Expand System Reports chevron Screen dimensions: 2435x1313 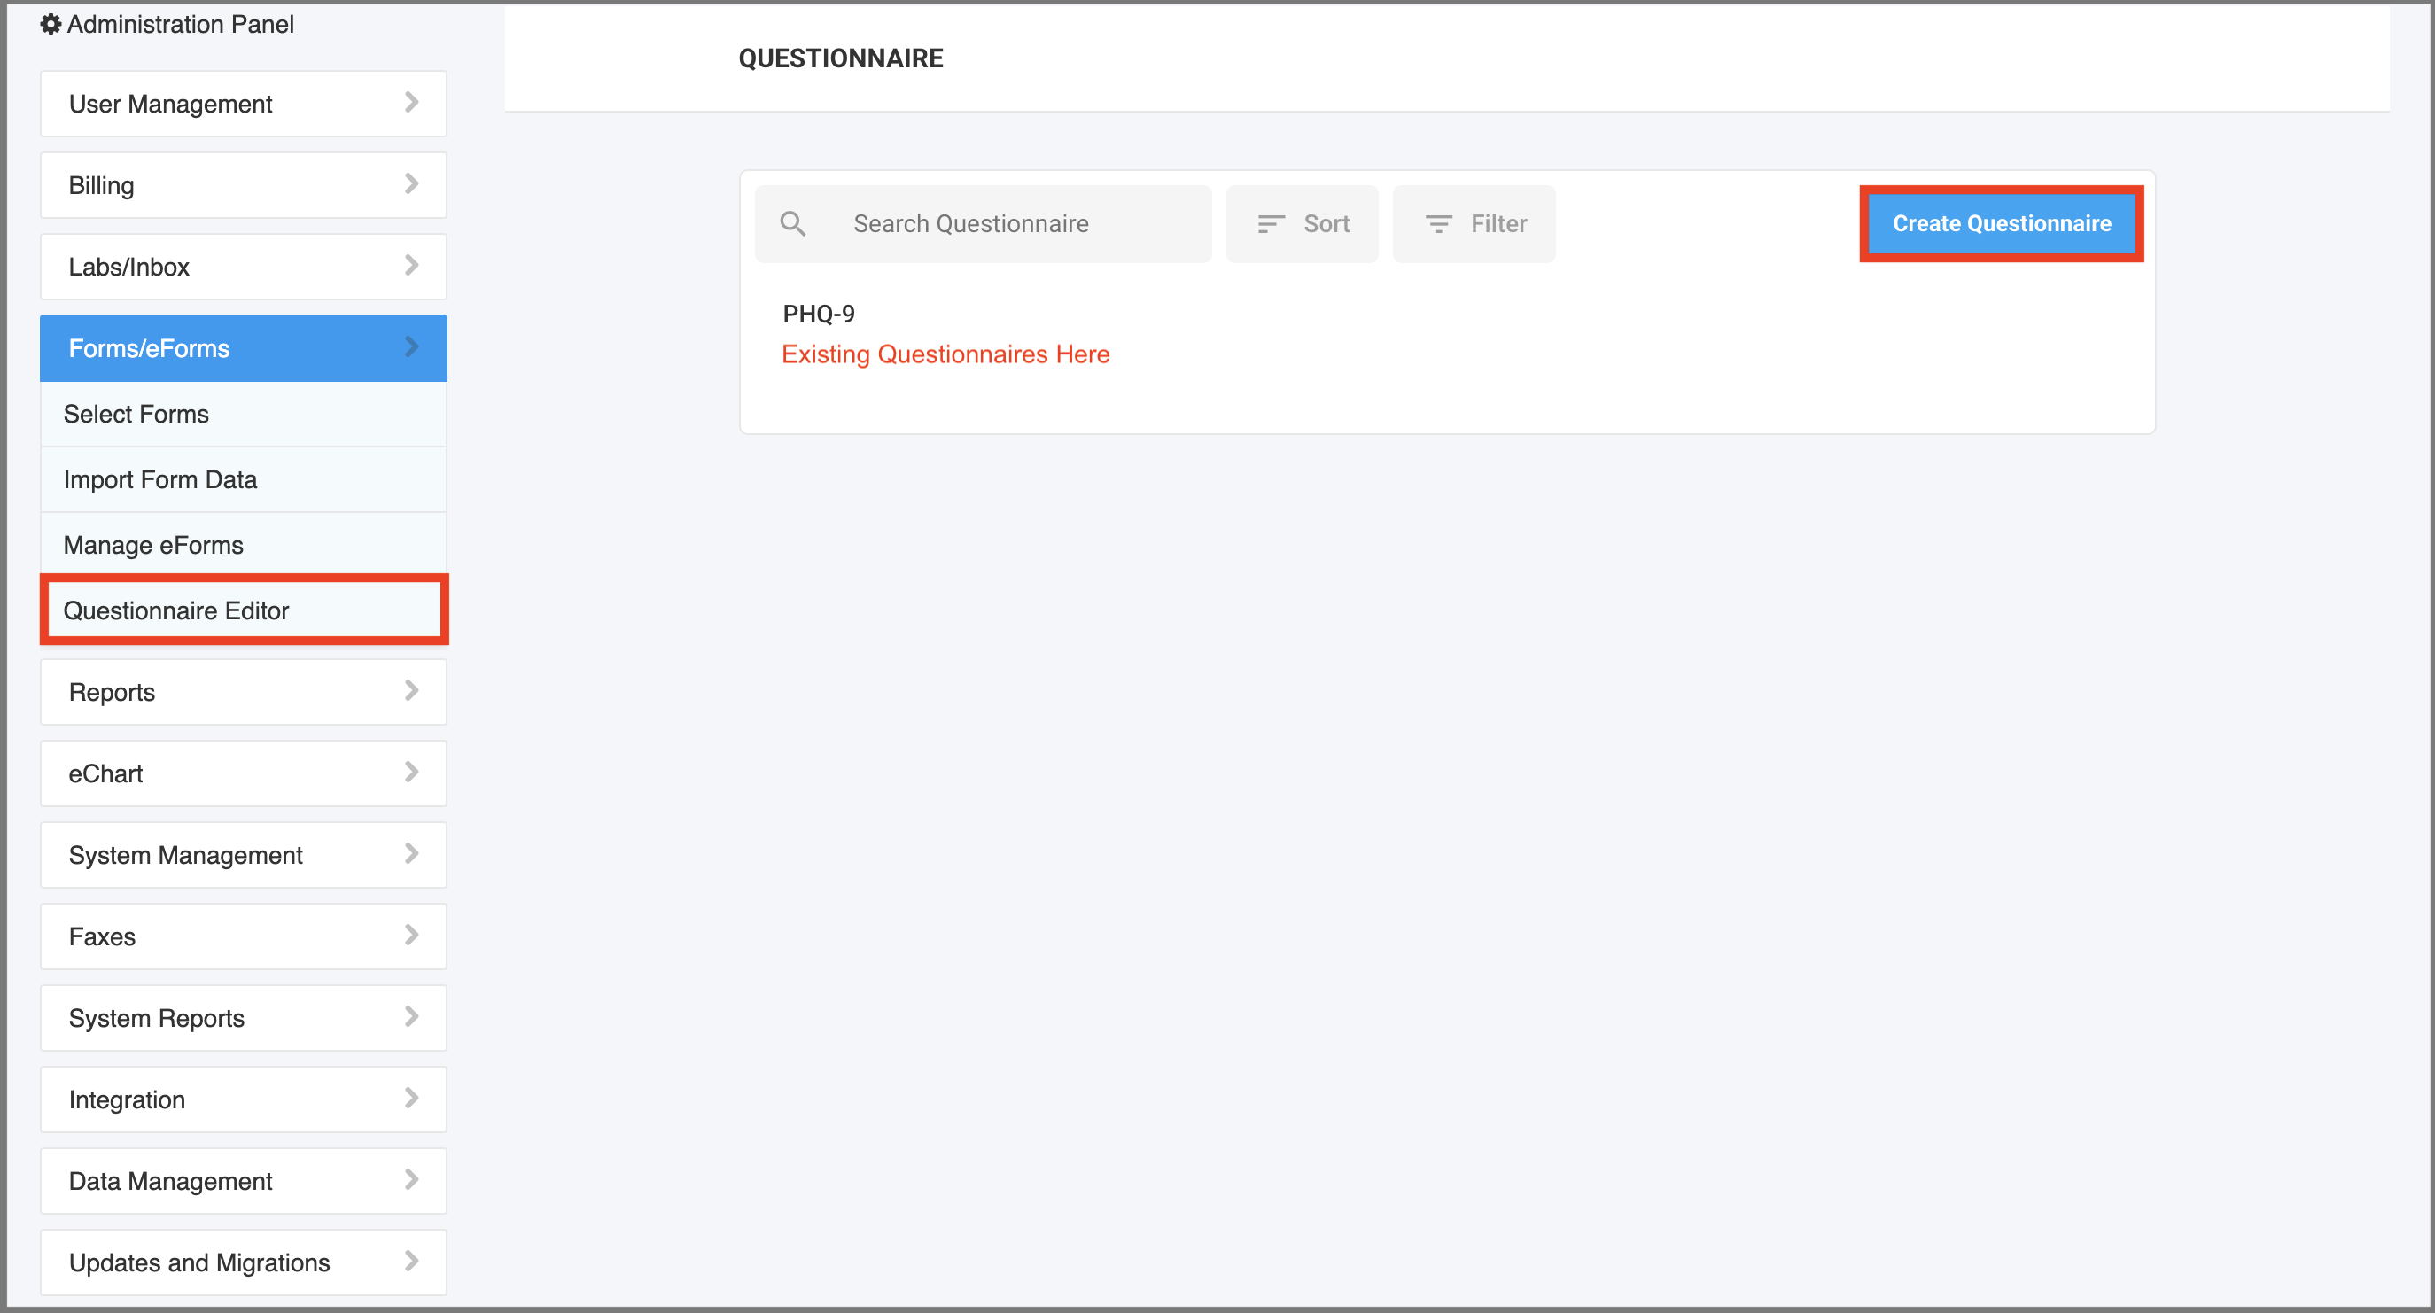[x=411, y=1016]
